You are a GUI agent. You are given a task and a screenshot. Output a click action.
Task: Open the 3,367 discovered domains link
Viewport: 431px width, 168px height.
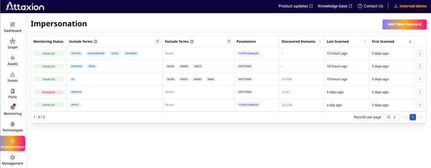click(x=286, y=92)
